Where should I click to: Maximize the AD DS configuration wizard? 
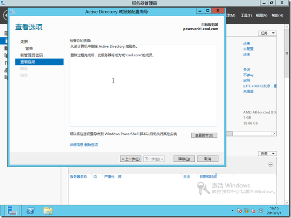[208, 11]
